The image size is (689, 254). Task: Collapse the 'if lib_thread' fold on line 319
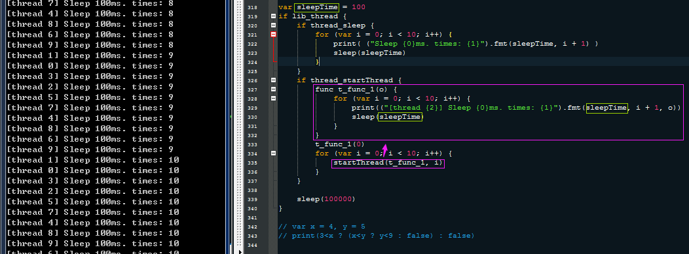click(273, 16)
